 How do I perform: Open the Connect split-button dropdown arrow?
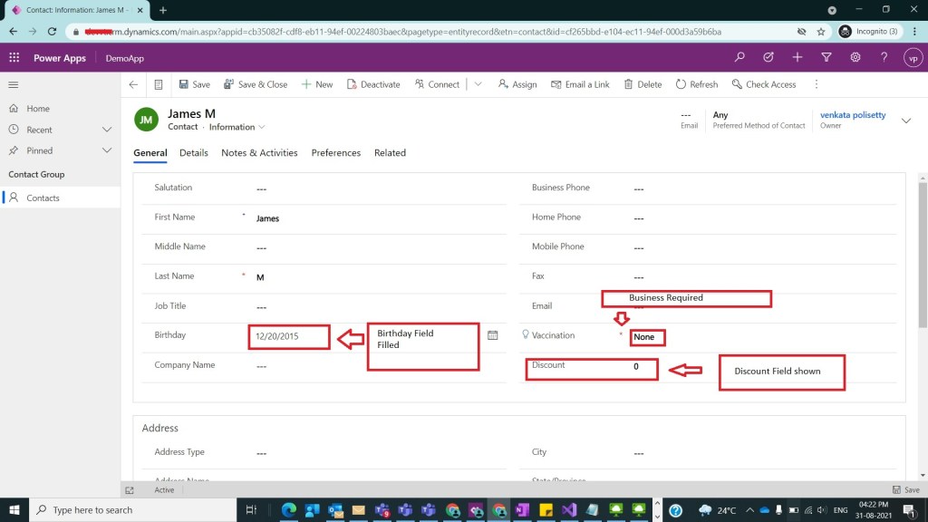[478, 84]
